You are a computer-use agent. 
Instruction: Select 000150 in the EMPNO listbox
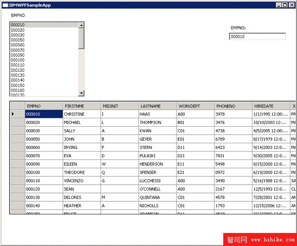44,86
